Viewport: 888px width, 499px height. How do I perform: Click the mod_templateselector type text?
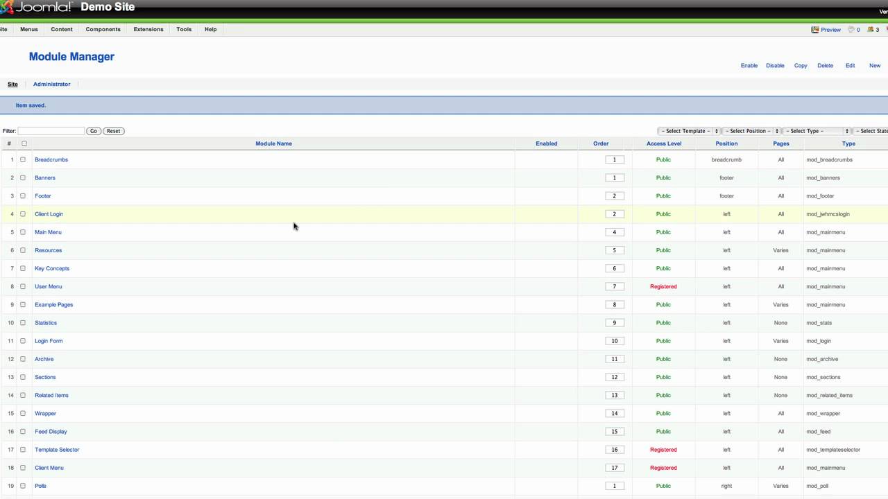click(x=833, y=450)
